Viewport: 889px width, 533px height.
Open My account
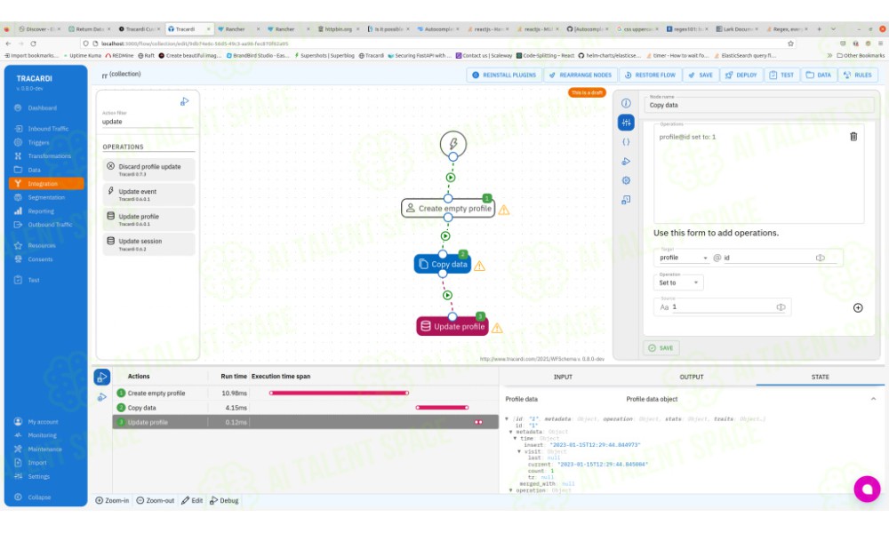point(43,421)
